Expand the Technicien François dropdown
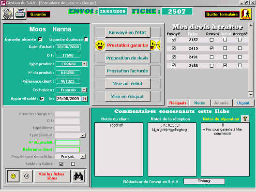 point(84,90)
